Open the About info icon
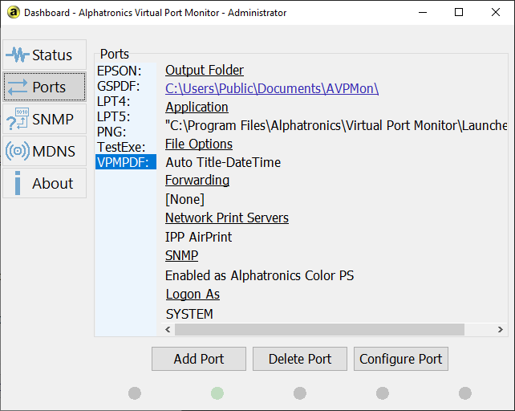The image size is (515, 411). [18, 183]
